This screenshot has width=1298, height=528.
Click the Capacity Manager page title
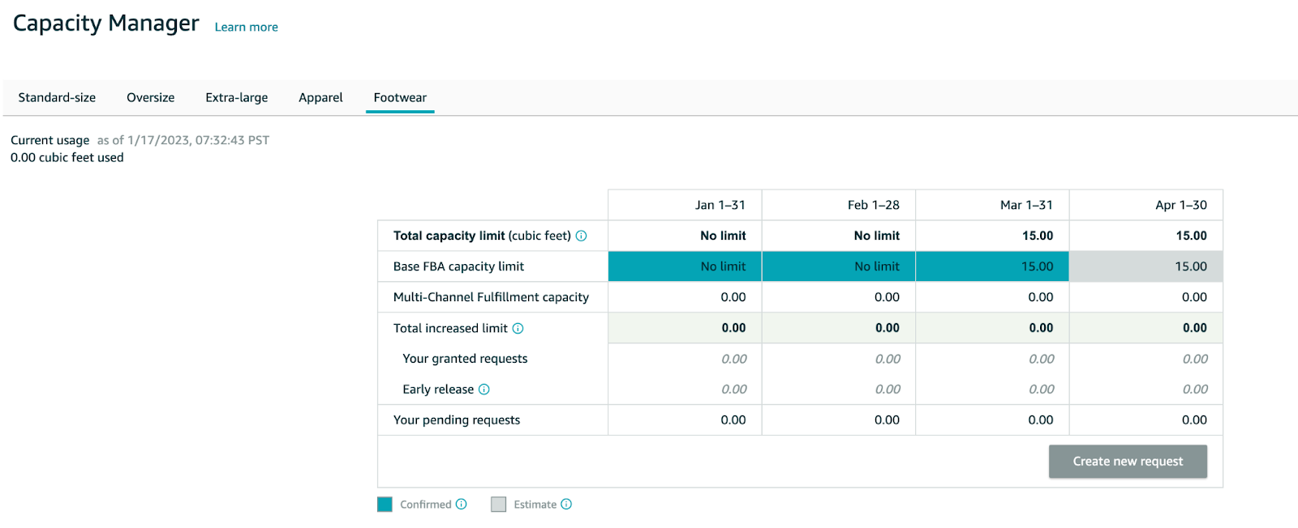pyautogui.click(x=105, y=23)
